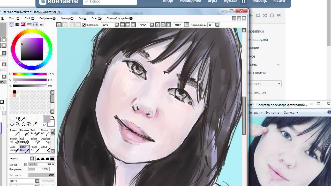Open the +000° rotation dropdown
Viewport: 331px width, 186px height.
[x=152, y=25]
